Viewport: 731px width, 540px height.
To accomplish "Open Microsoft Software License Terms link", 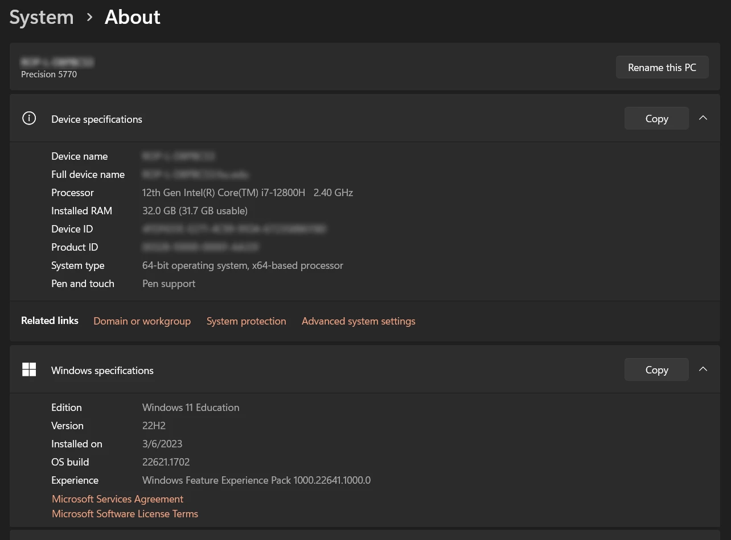I will [125, 514].
